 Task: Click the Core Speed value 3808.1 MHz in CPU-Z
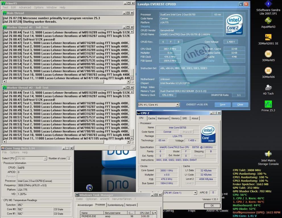coord(167,170)
